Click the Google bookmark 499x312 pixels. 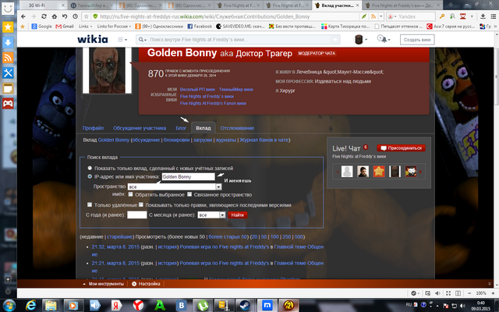tap(41, 27)
